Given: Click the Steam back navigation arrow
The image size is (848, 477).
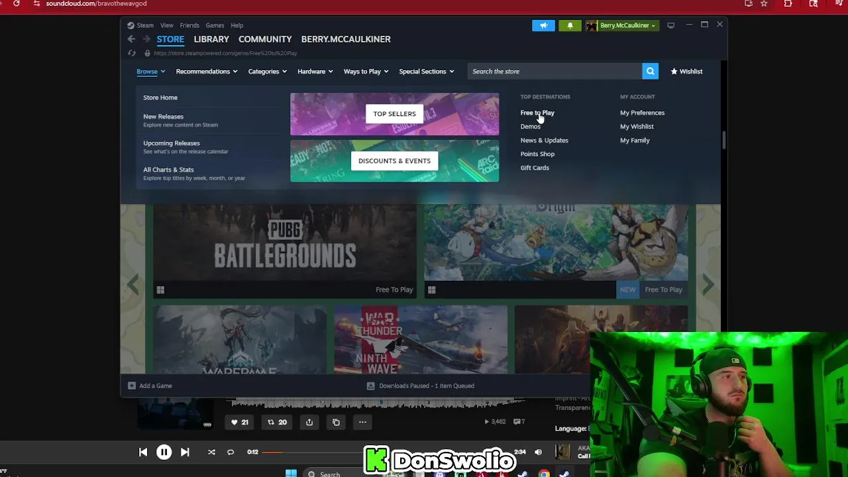Looking at the screenshot, I should pyautogui.click(x=131, y=39).
